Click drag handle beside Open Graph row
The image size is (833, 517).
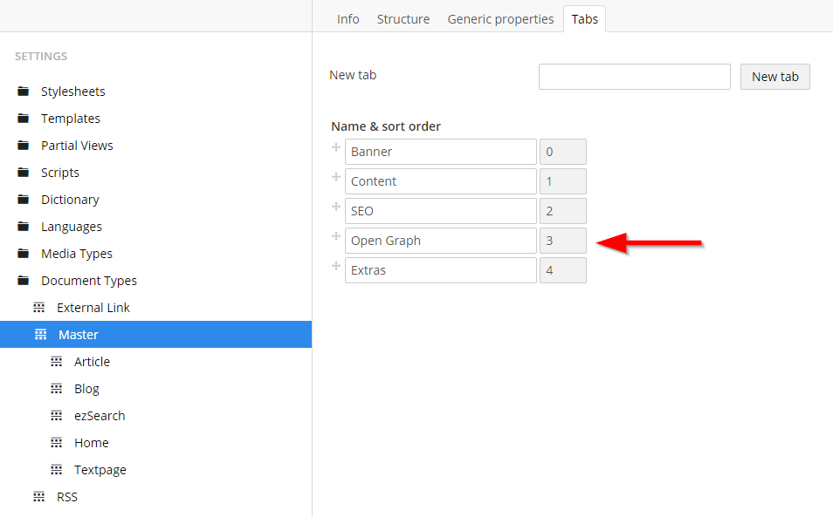click(336, 237)
